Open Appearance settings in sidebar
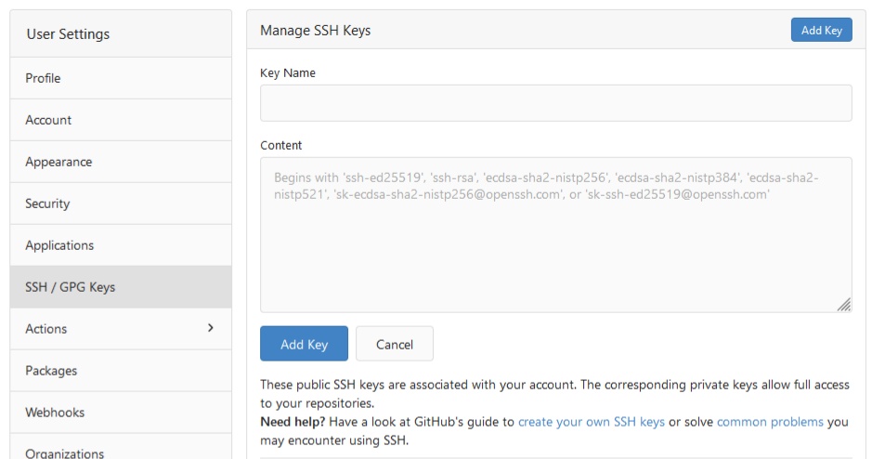Screen dimensions: 872x459 (59, 162)
